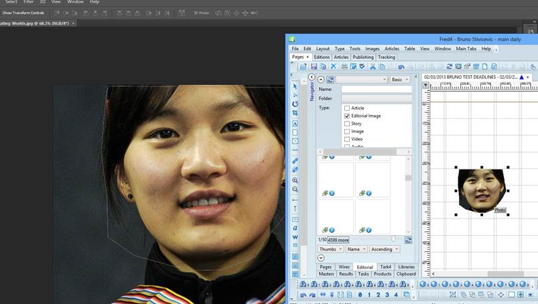Check the Article type checkbox

click(x=347, y=108)
